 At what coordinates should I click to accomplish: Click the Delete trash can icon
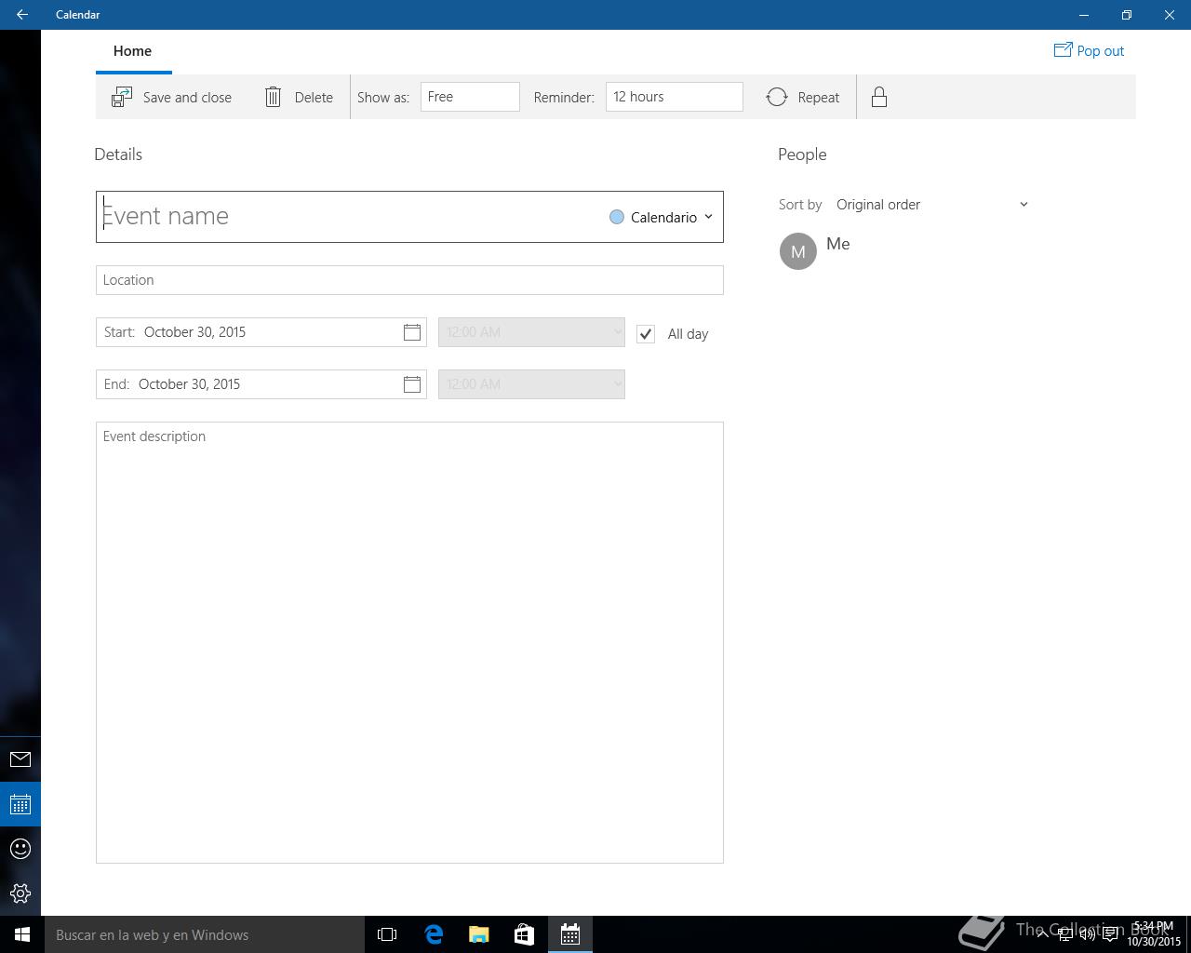(273, 97)
